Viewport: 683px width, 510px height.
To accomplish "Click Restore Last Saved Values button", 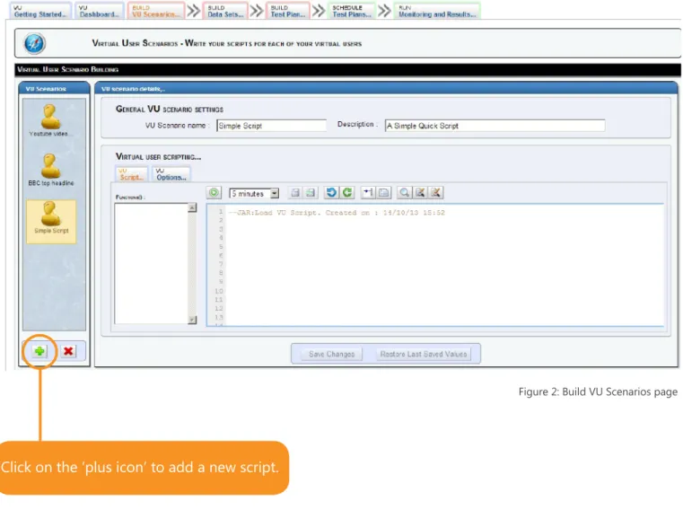I will [x=424, y=354].
